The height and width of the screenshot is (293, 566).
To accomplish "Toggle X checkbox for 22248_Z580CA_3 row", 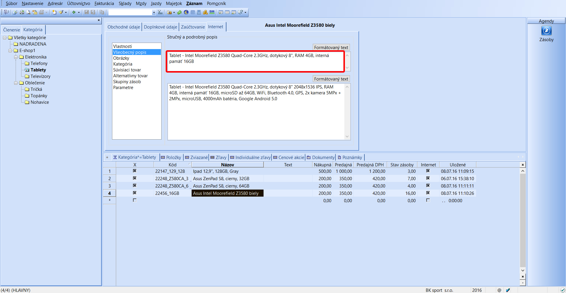I will (135, 178).
